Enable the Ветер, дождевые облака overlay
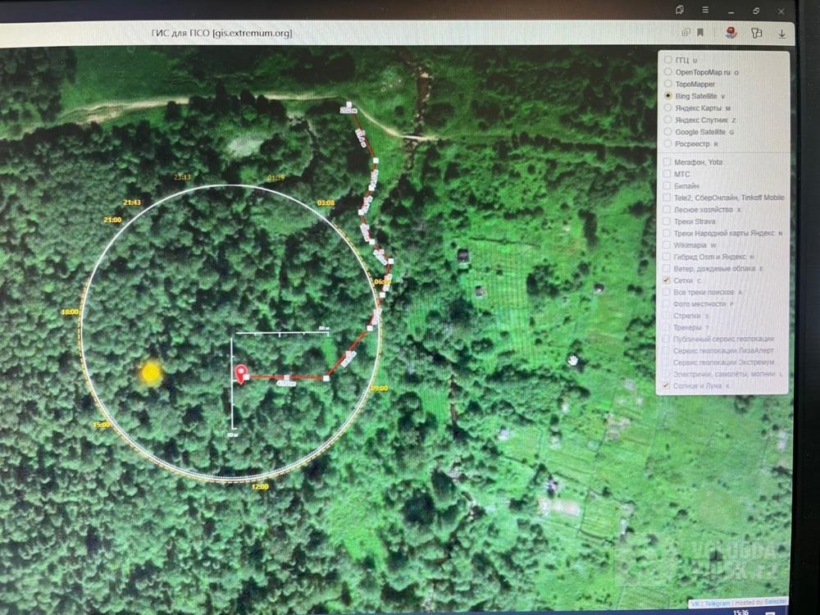820x615 pixels. click(667, 268)
